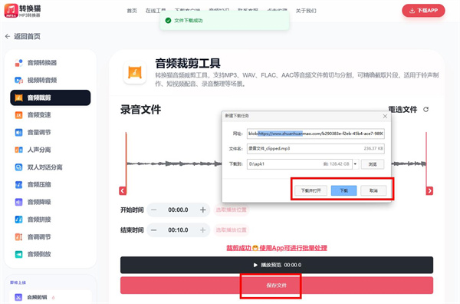Viewport: 460px width, 304px height.
Task: Click the 浏览 button in the dialog
Action: coord(373,164)
